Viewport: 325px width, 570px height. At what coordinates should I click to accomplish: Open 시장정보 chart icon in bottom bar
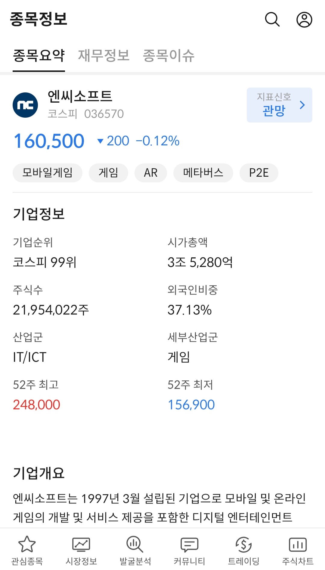click(x=81, y=544)
